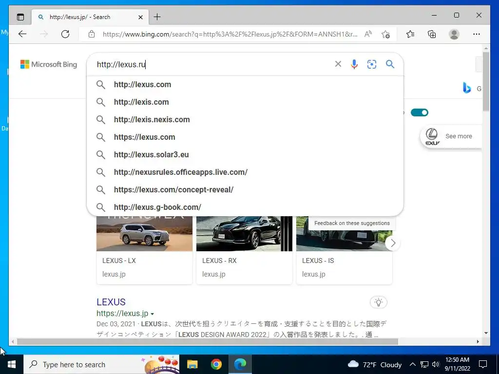Select suggestion https://lexus.com

[x=245, y=137]
